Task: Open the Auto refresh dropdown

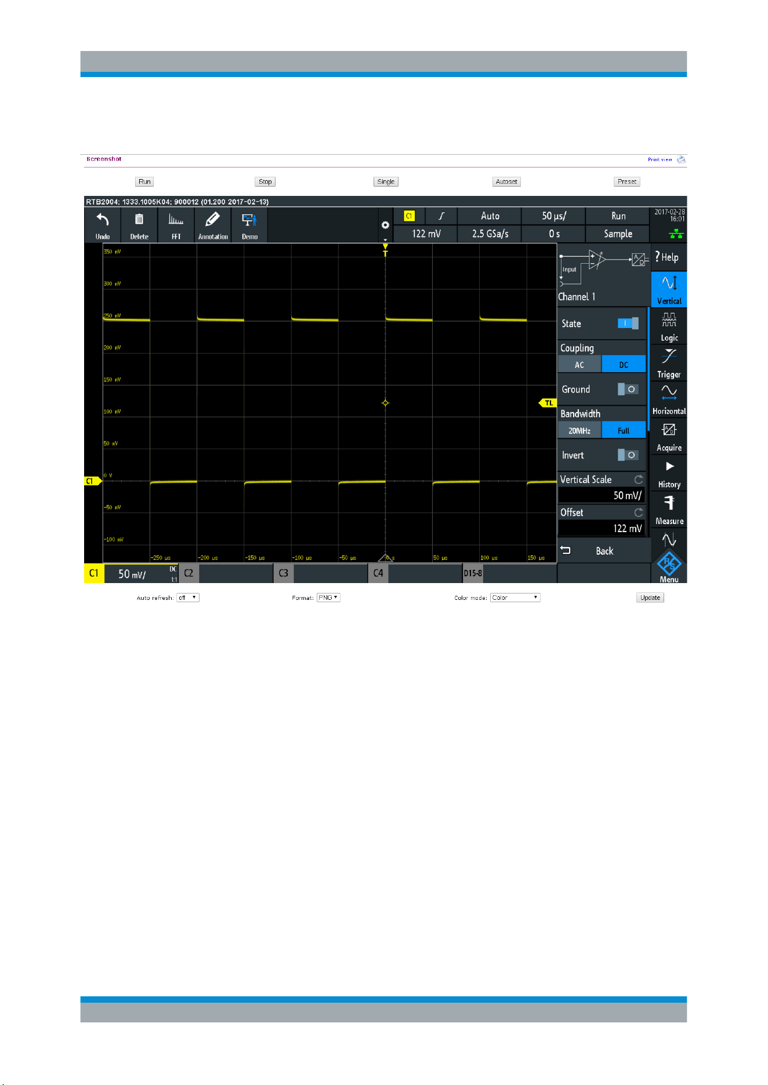Action: 188,598
